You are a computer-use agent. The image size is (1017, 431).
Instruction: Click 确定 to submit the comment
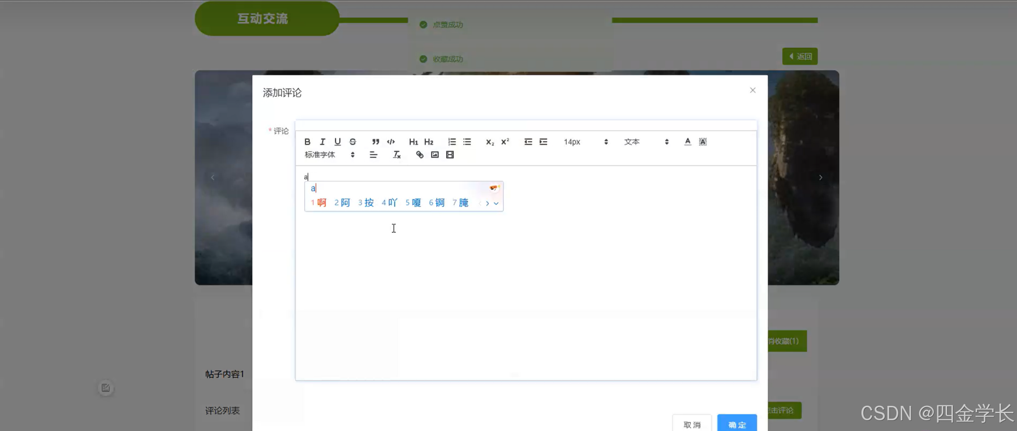(x=737, y=424)
